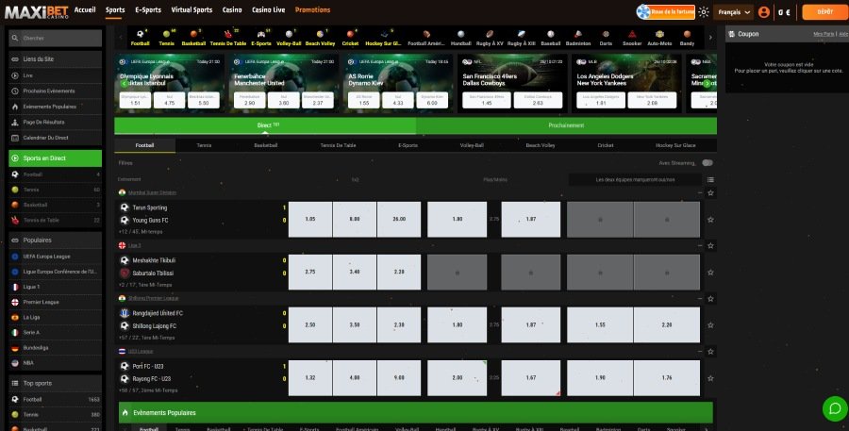
Task: Collapse the Mumbai Super Division league
Action: coord(700,192)
